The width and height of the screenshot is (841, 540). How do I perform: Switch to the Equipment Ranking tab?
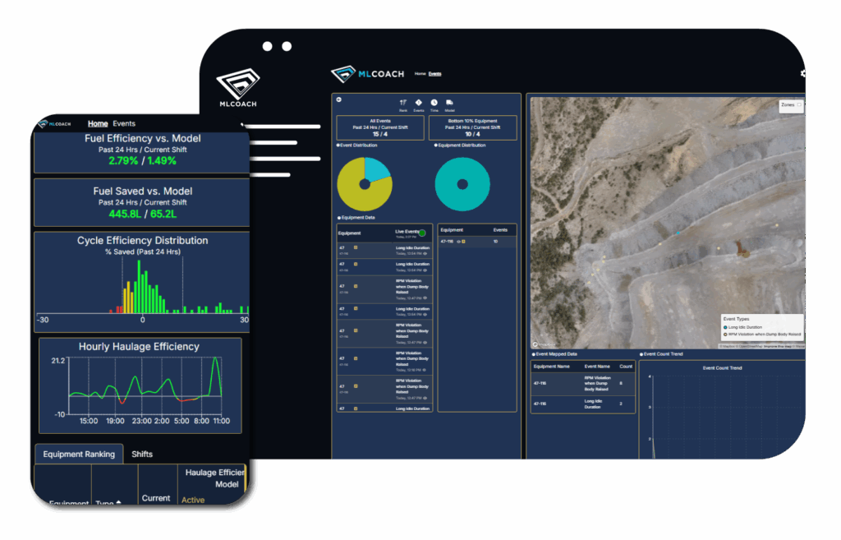[79, 455]
